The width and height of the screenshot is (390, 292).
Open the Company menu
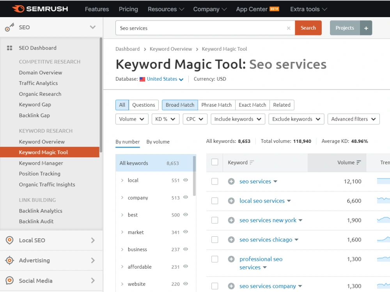click(210, 9)
